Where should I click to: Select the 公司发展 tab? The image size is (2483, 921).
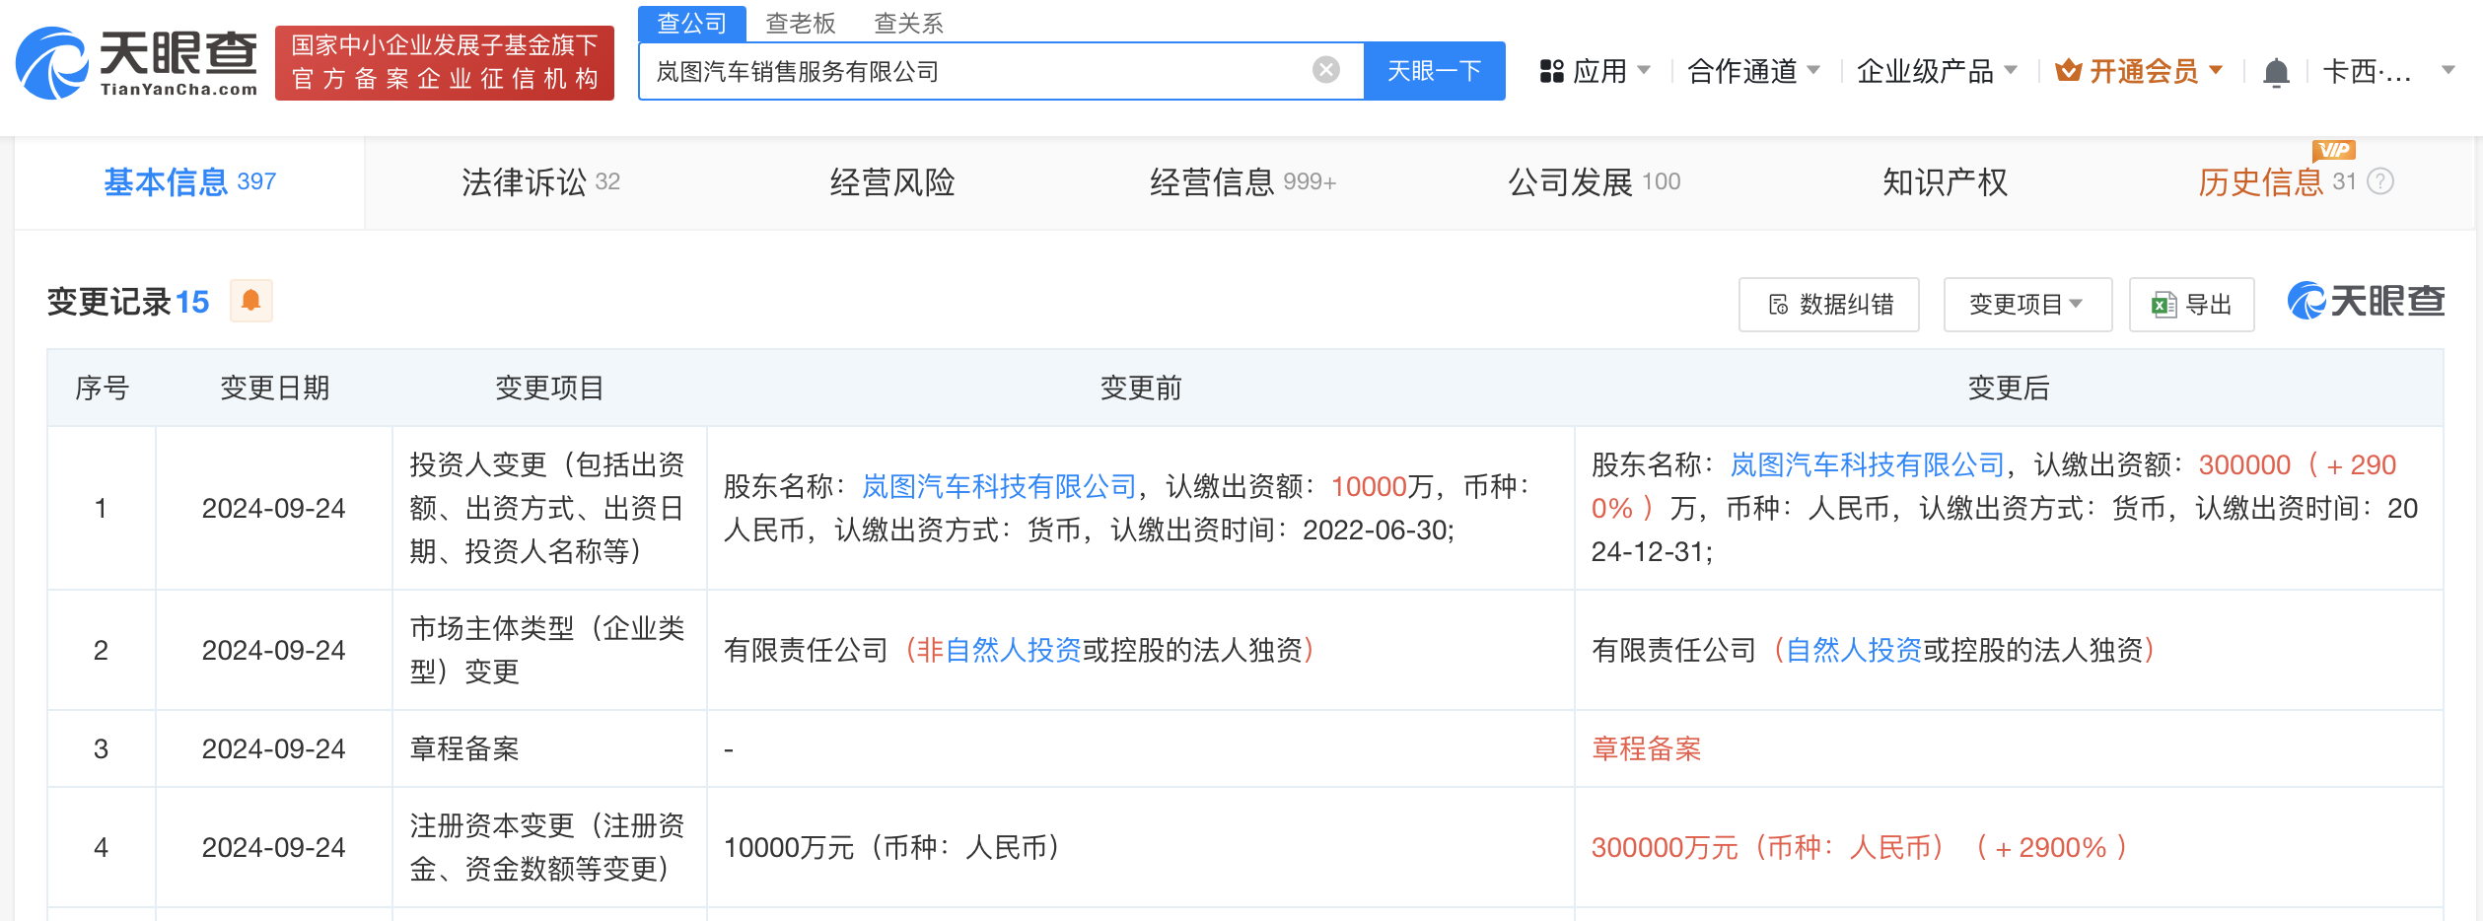(x=1595, y=181)
